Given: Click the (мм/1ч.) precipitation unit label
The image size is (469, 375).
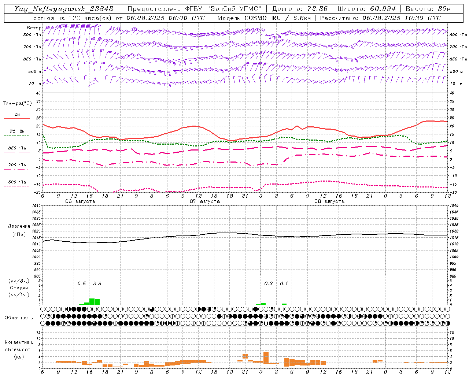Looking at the screenshot, I should (x=19, y=295).
